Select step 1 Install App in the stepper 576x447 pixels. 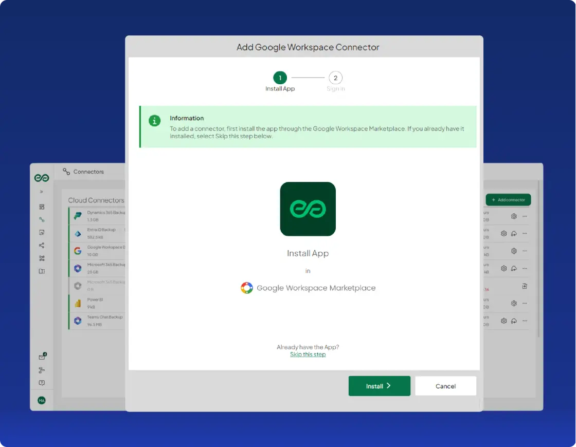pyautogui.click(x=280, y=78)
